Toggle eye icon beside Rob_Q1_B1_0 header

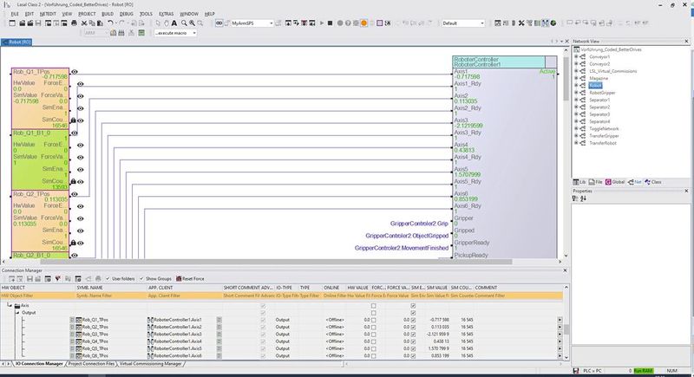coord(75,133)
